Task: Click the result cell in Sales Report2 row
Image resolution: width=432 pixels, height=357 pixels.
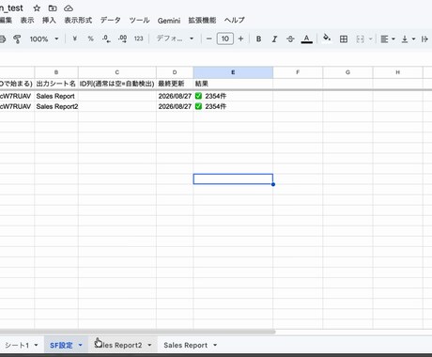Action: [x=233, y=106]
